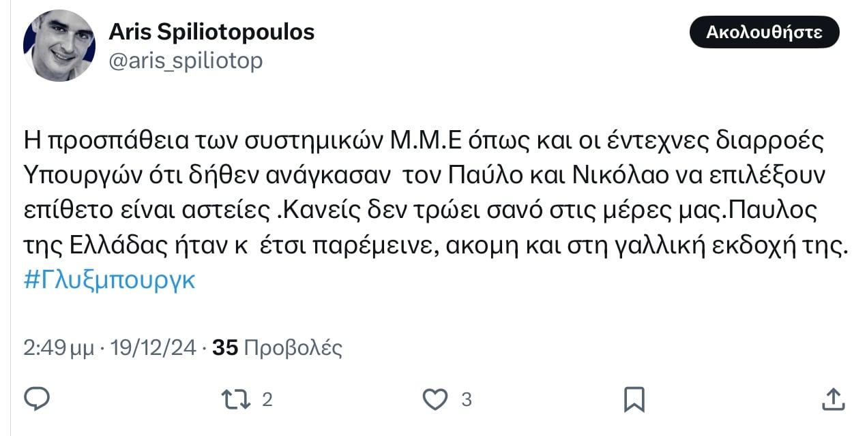Bookmark this tweet
Screen dimensions: 852x436
(x=634, y=399)
